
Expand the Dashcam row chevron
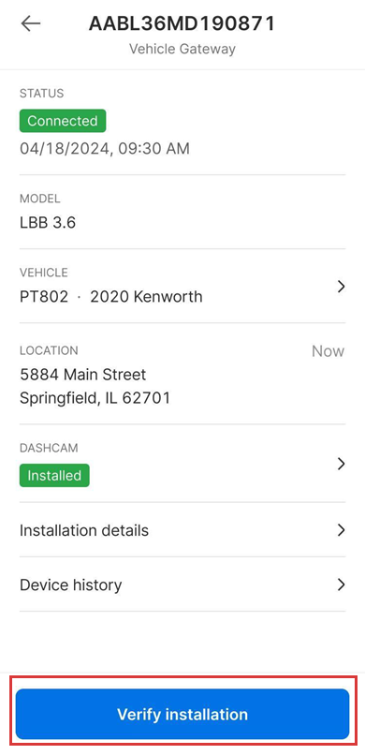click(341, 464)
